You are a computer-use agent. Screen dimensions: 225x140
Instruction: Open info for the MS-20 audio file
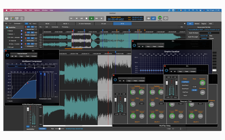(22, 31)
